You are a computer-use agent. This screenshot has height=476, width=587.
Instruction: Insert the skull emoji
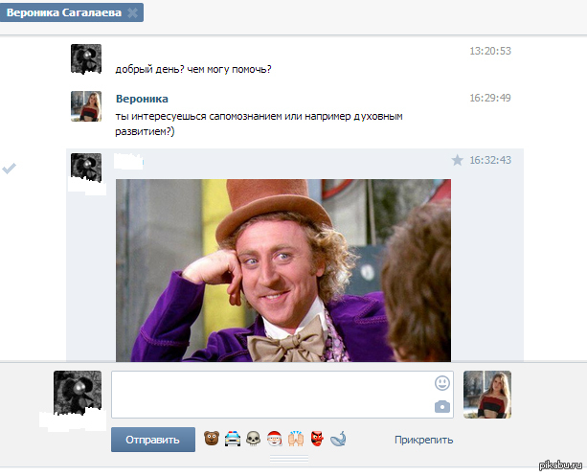(x=253, y=440)
